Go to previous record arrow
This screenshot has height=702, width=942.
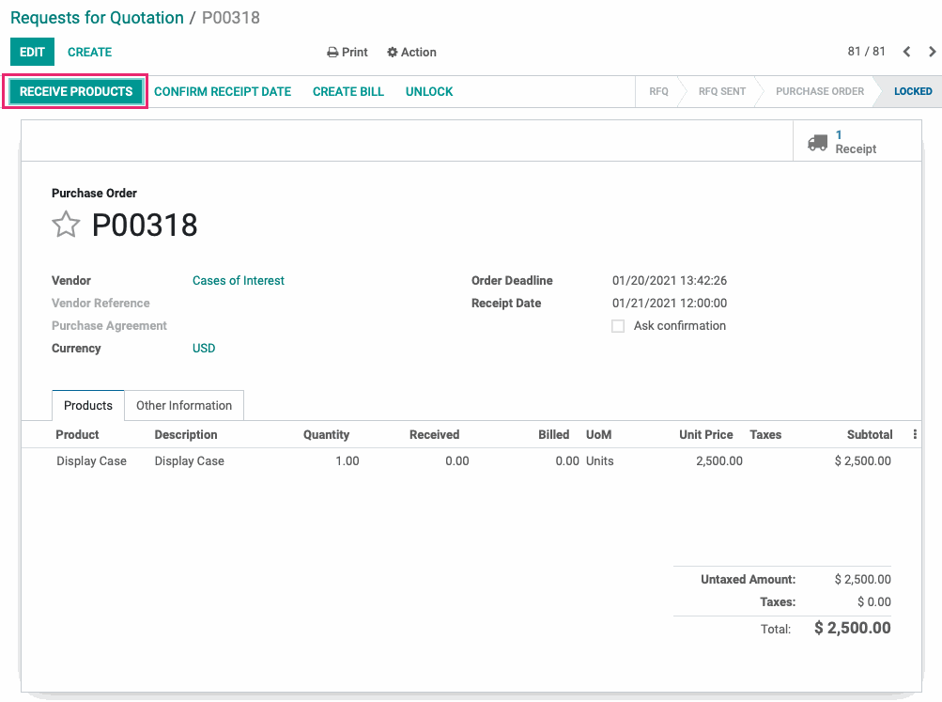(906, 52)
